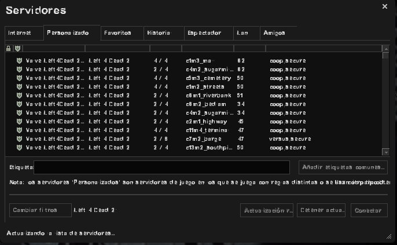Click the versus,secure tags cell
This screenshot has height=245, width=397.
coord(290,139)
